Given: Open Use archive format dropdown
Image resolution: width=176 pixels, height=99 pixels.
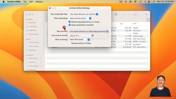Looking at the screenshot, I should pyautogui.click(x=81, y=35).
